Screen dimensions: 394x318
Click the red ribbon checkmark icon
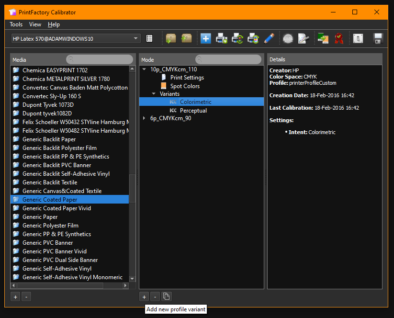tap(339, 38)
